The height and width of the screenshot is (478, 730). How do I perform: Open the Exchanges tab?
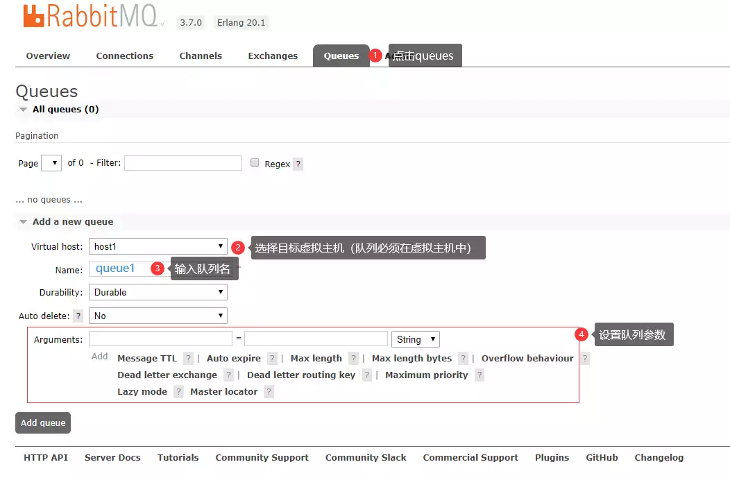point(273,56)
